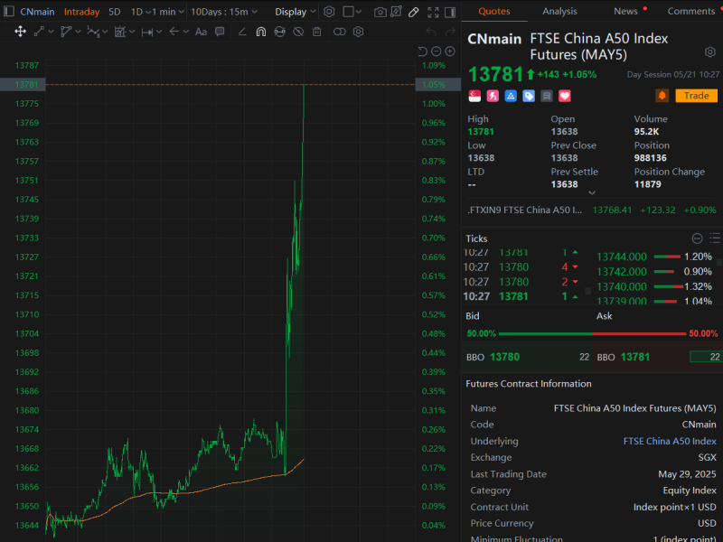Open the chart layout square dropdown

[x=352, y=12]
